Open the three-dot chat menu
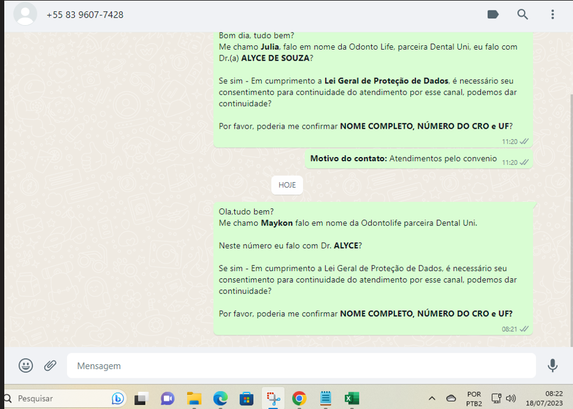 (553, 15)
